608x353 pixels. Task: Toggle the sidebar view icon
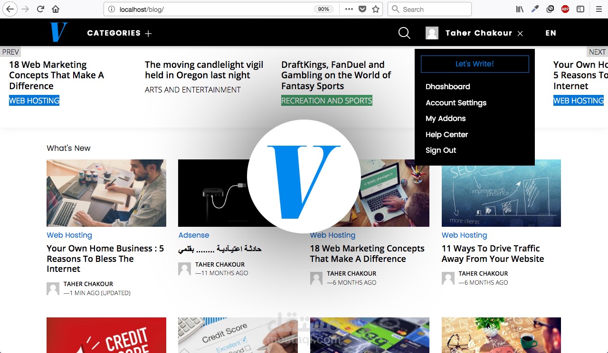[x=580, y=9]
